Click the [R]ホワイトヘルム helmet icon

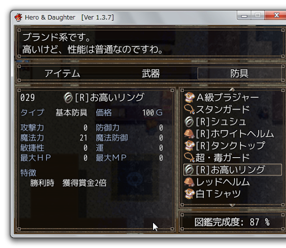pyautogui.click(x=189, y=134)
